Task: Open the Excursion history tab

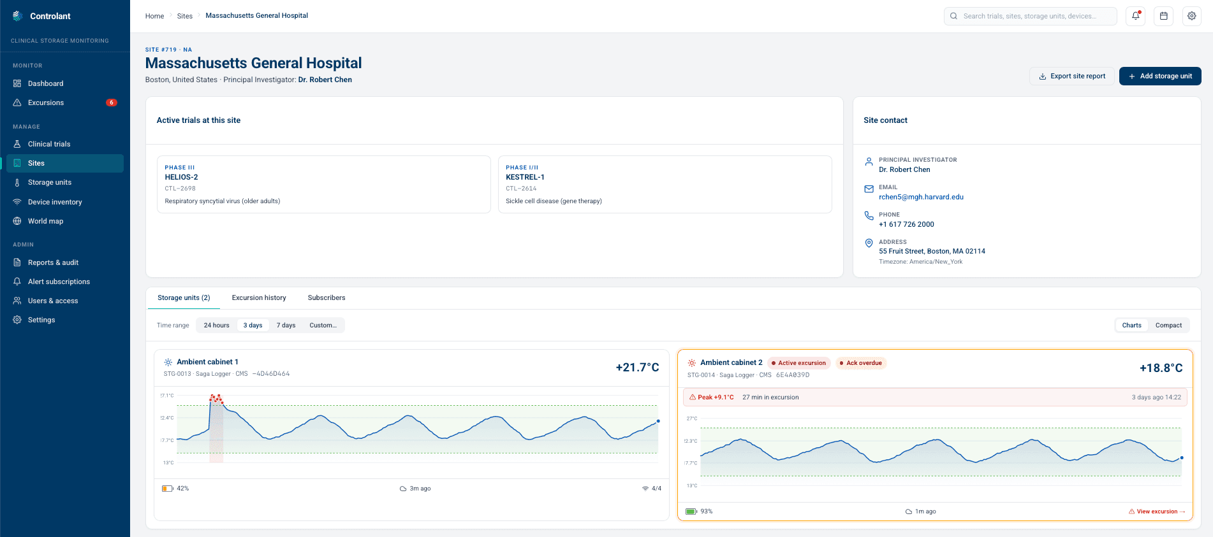Action: pyautogui.click(x=259, y=298)
